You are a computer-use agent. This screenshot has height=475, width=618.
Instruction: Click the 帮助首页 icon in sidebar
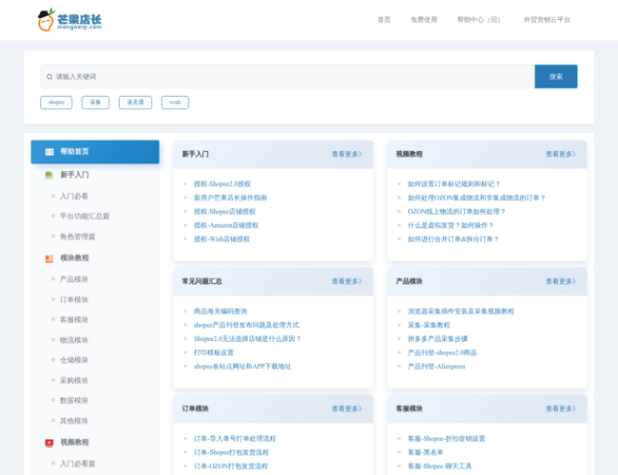coord(49,152)
